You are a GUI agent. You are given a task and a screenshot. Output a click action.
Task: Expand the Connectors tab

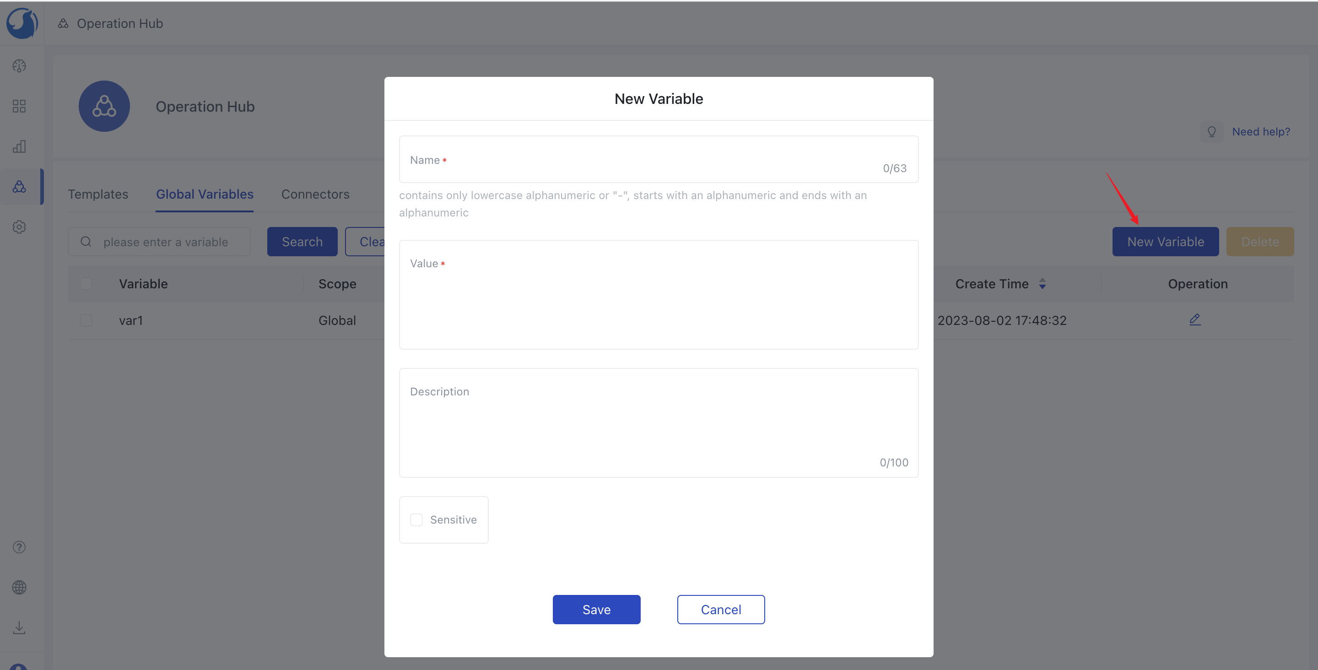315,194
